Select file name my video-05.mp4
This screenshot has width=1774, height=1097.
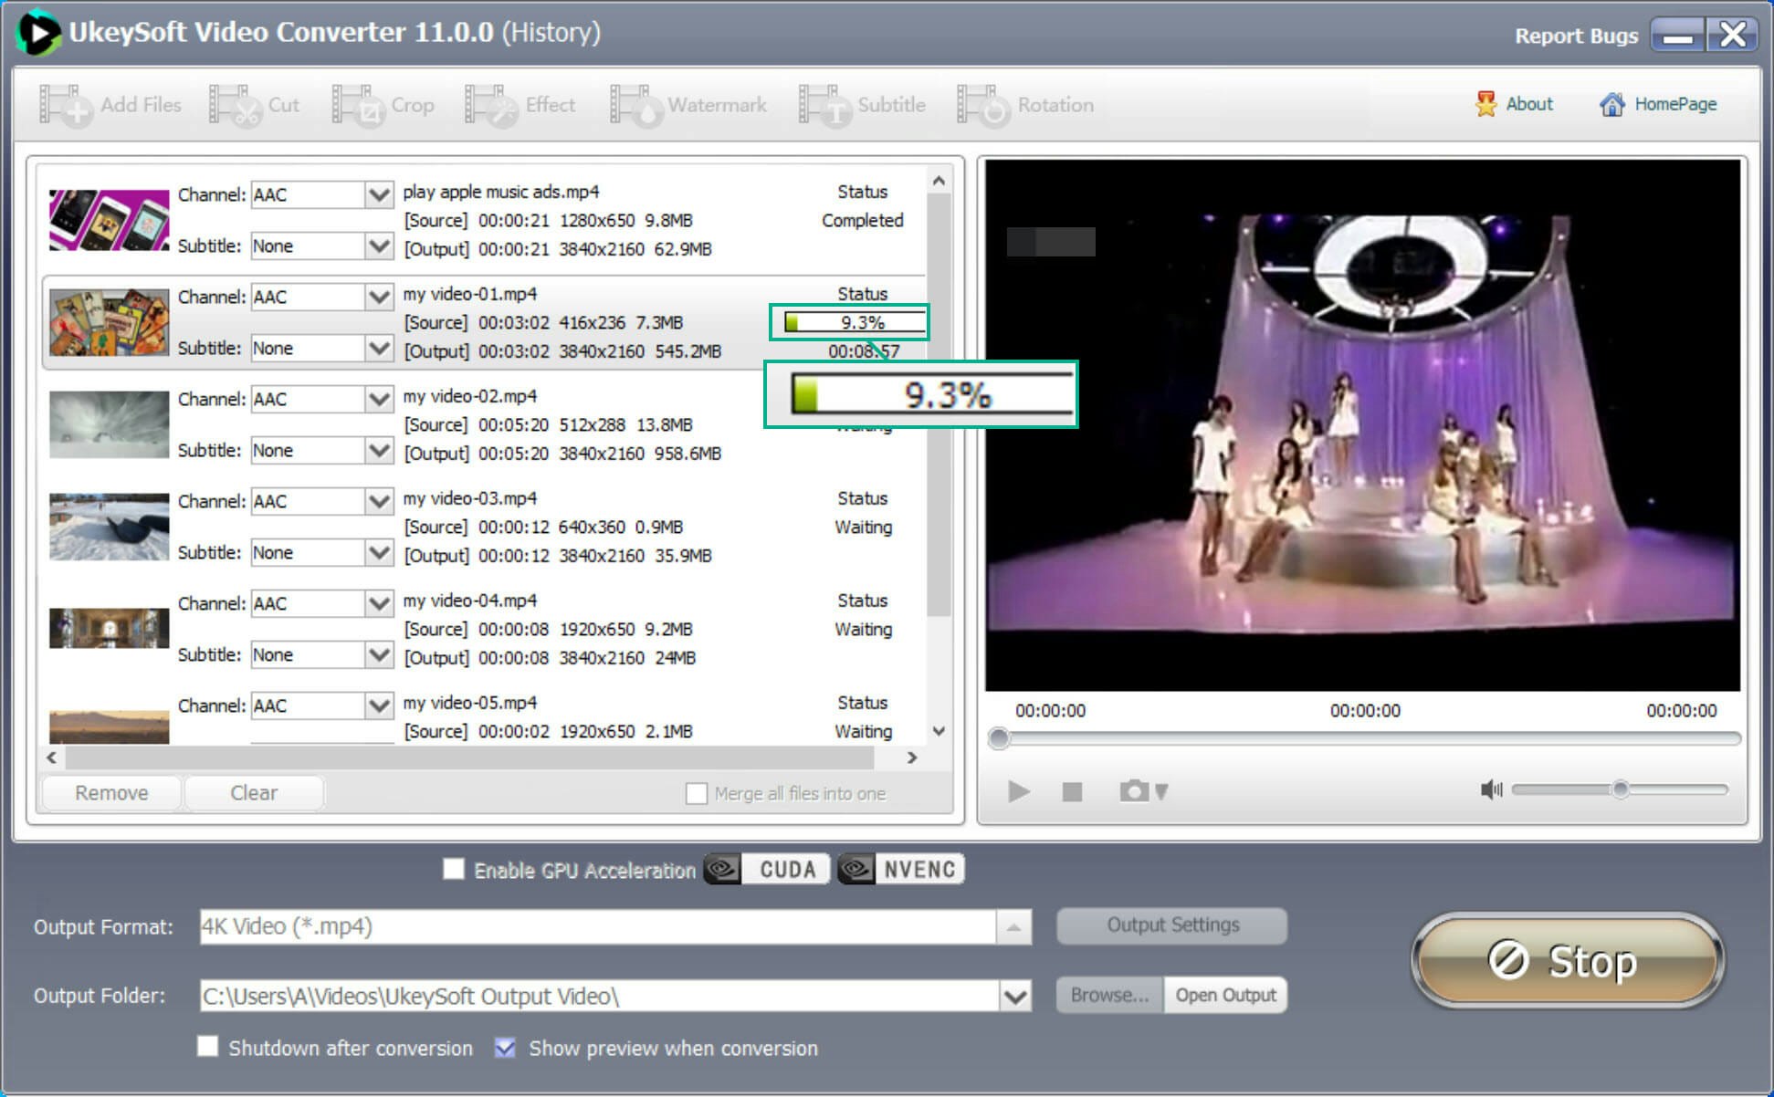(470, 703)
